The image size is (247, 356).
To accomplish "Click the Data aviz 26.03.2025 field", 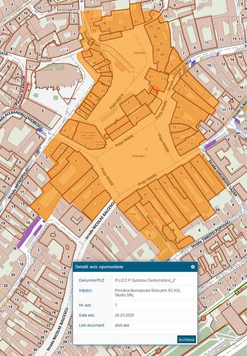I will coord(153,315).
